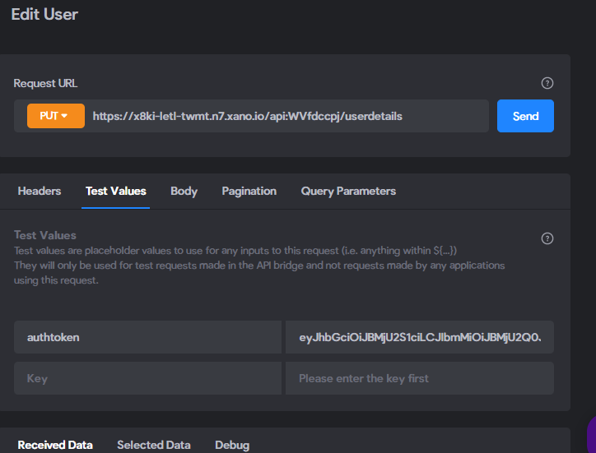
Task: Click the Test Values help icon
Action: coord(547,238)
